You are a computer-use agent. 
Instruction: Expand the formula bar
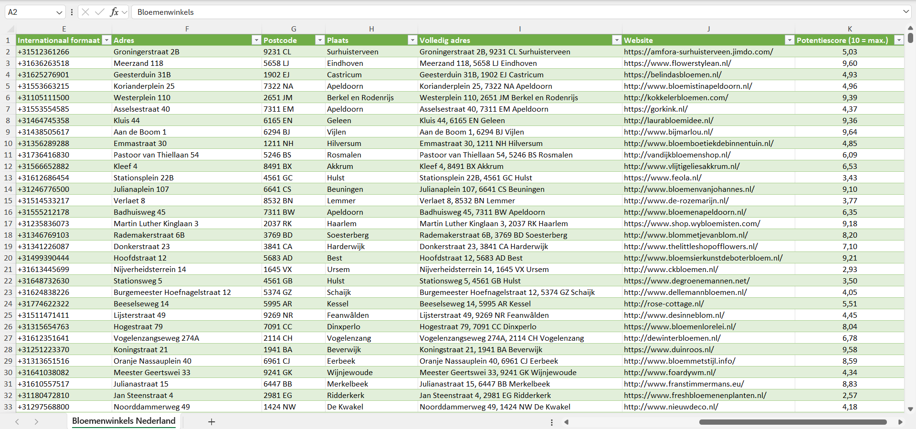point(905,12)
